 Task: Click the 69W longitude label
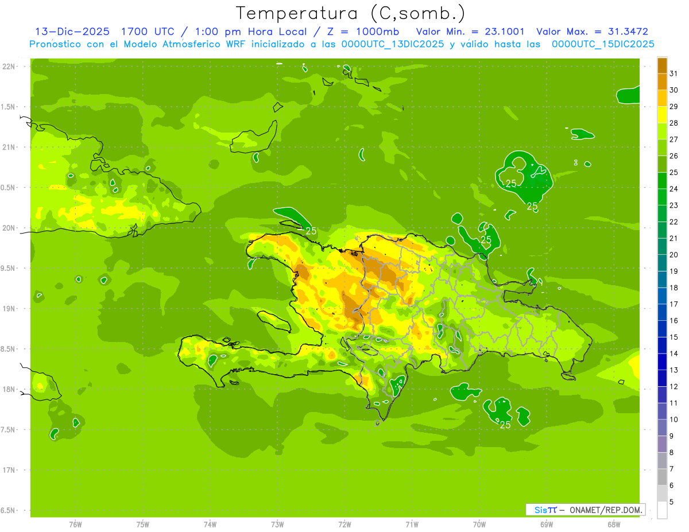click(547, 524)
